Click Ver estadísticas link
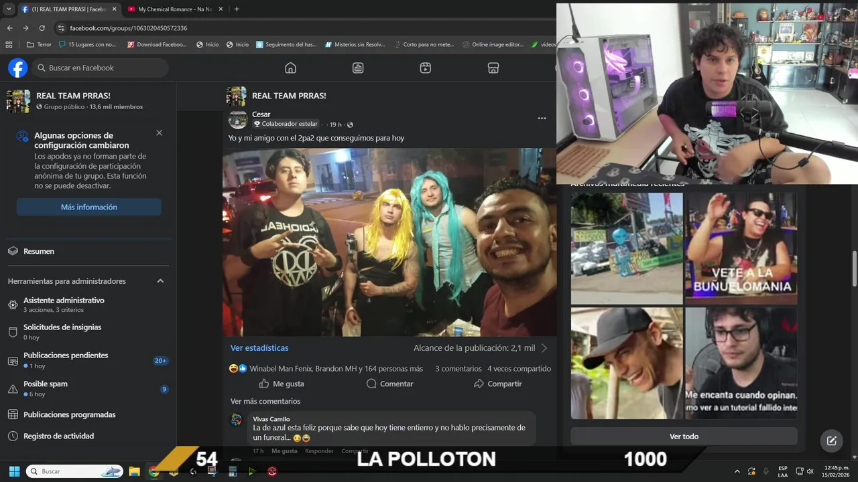This screenshot has height=482, width=858. pos(259,347)
